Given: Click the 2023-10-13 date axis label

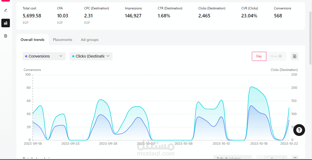Looking at the screenshot, I should (x=221, y=143).
